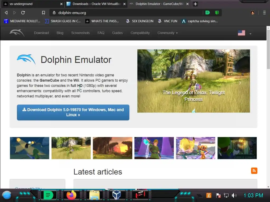Close the vx-underground tab
Viewport: 270px width, 202px height.
pos(61,4)
